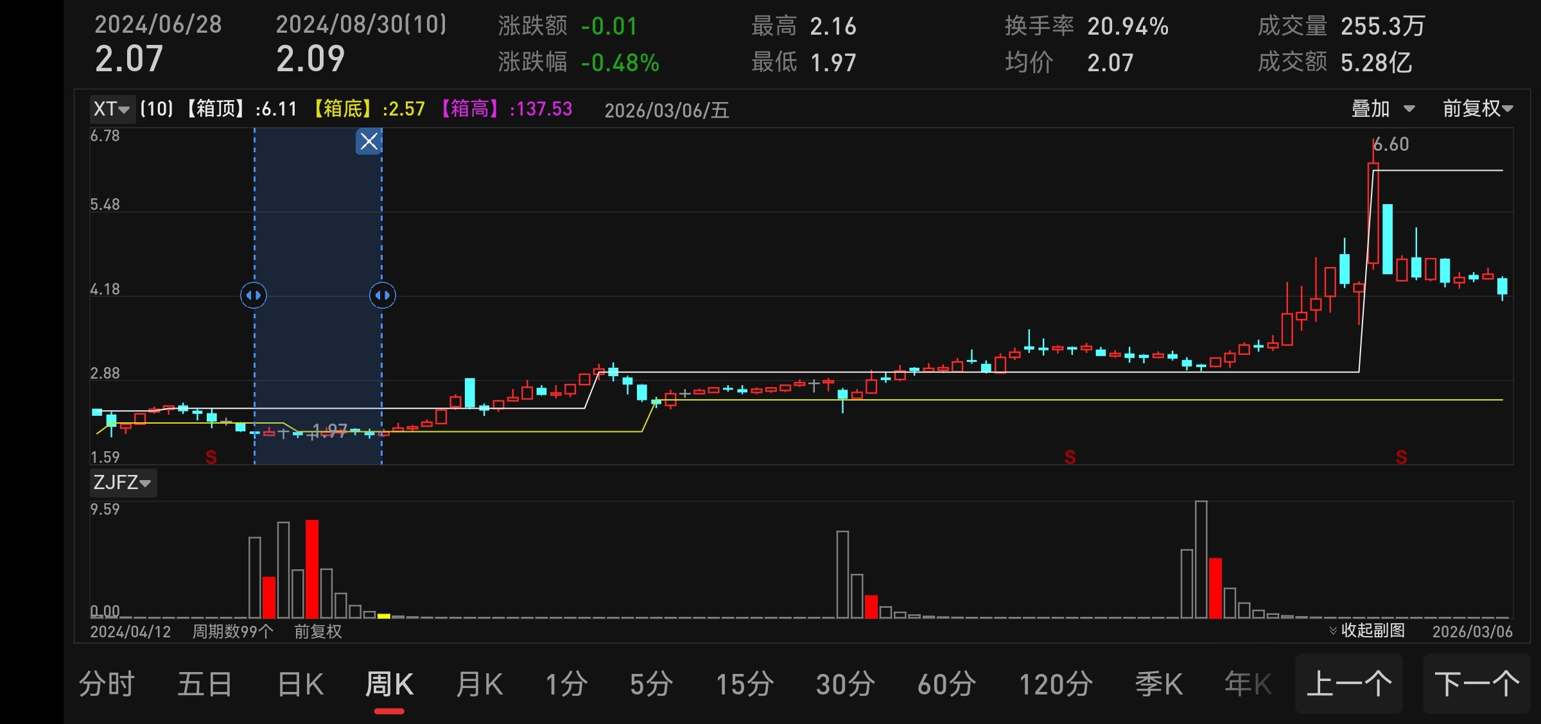Switch to the 月K tab
The width and height of the screenshot is (1541, 724).
point(479,684)
